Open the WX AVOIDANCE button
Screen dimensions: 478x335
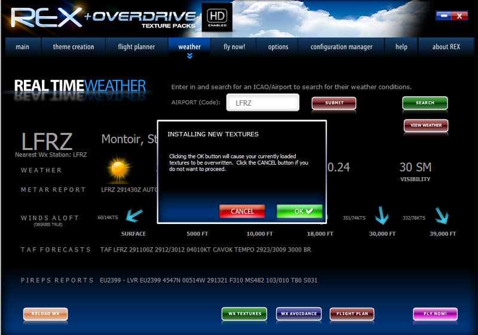[299, 314]
